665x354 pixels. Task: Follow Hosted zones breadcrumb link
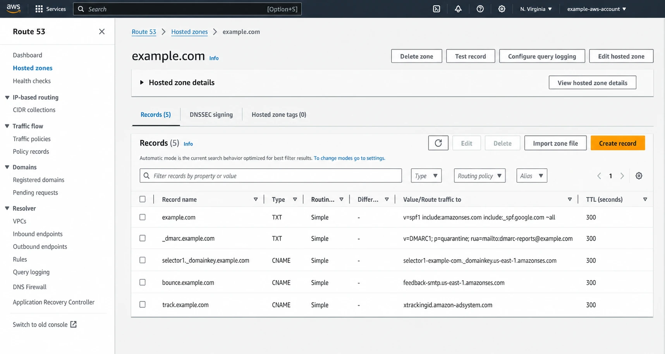189,32
